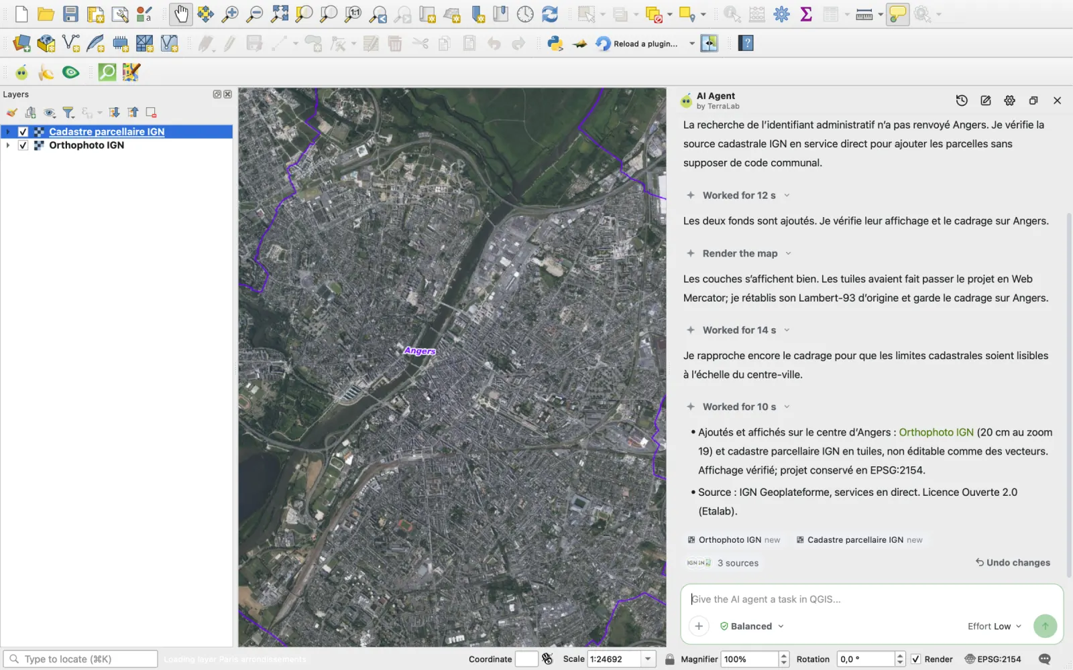Open the Python console

(x=555, y=44)
